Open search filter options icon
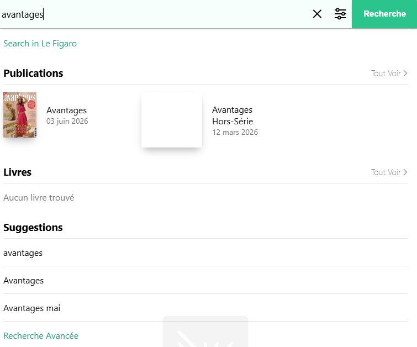Image resolution: width=417 pixels, height=347 pixels. 340,14
